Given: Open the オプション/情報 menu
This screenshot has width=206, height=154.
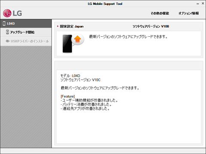Looking at the screenshot, I should [x=188, y=13].
